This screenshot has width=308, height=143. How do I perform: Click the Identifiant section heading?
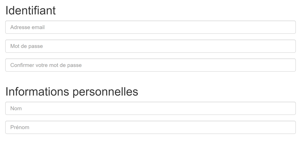30,11
